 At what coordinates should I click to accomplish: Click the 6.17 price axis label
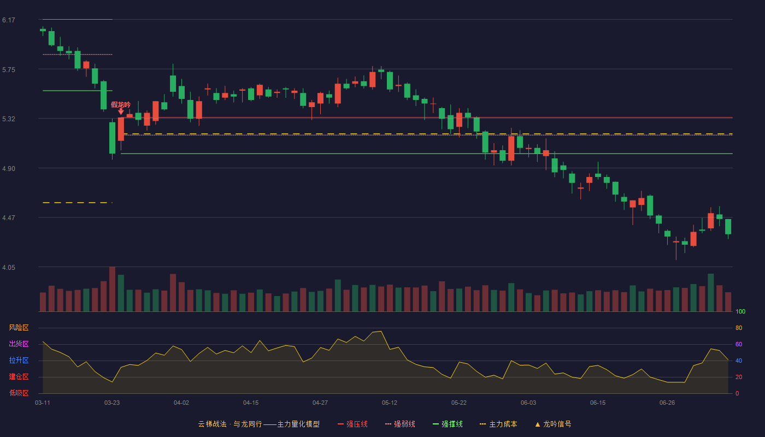tap(9, 20)
